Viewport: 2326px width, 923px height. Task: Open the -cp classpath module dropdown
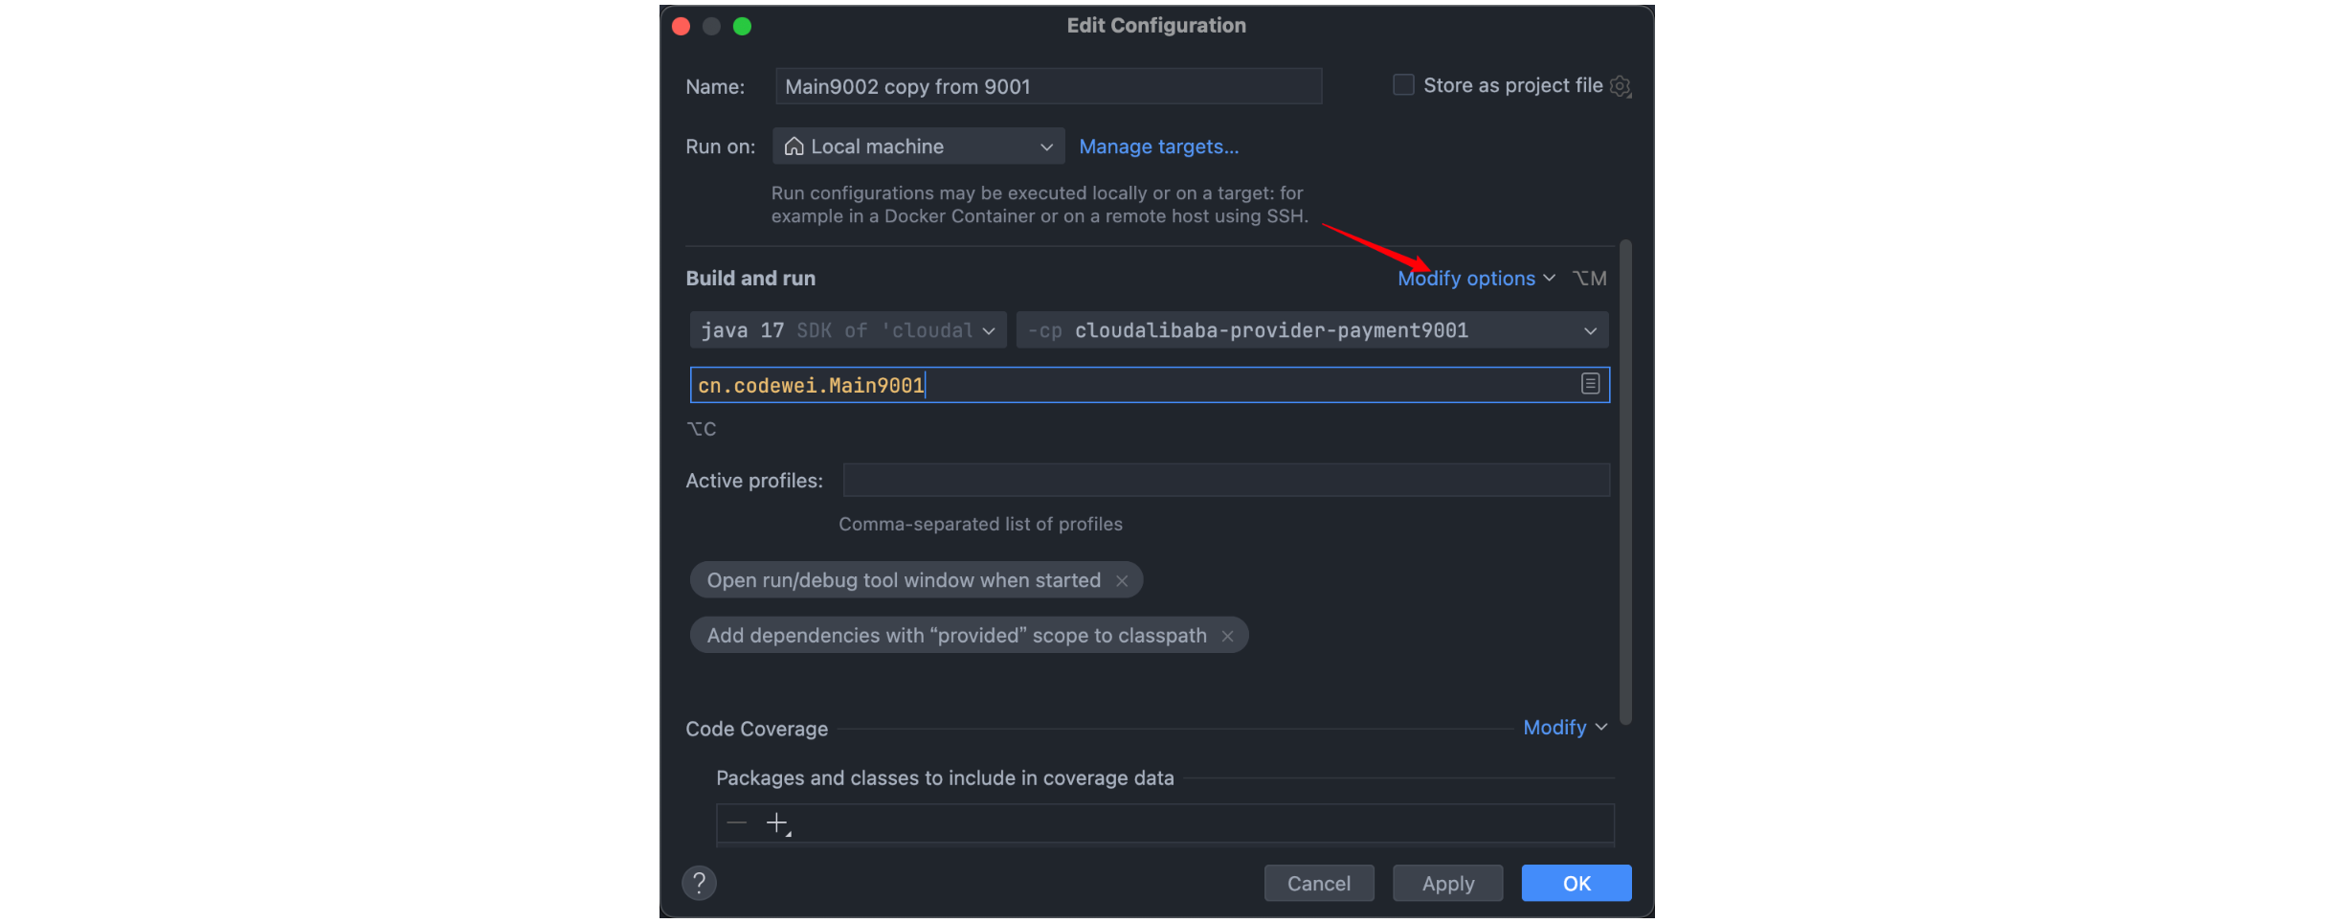coord(1312,330)
